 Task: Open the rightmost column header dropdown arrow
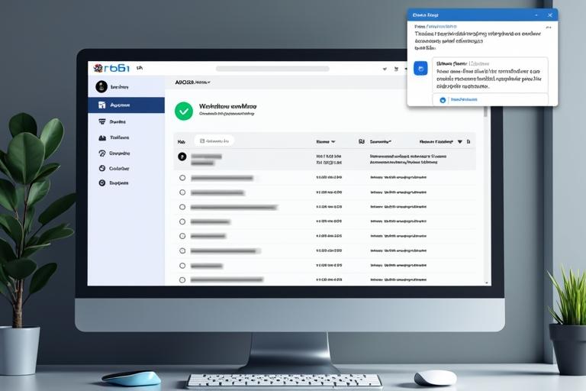coord(460,141)
